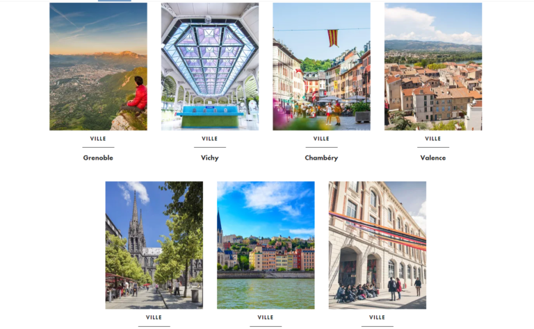Click the striped hanging flag in Chambéry photo

tap(333, 37)
